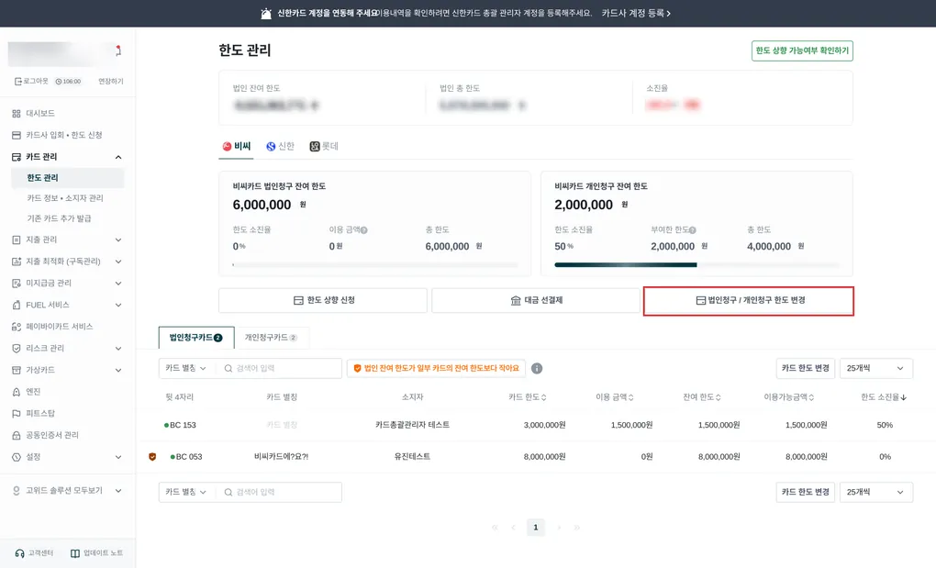Click the search icon in upper search box

point(228,369)
